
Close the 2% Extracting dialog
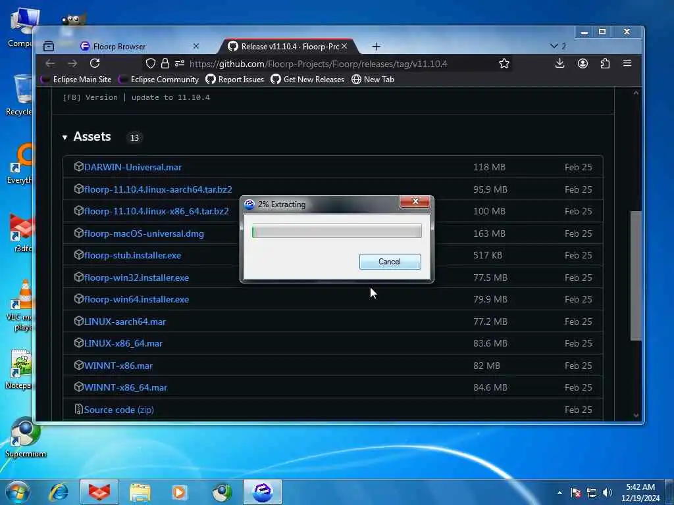[x=415, y=201]
